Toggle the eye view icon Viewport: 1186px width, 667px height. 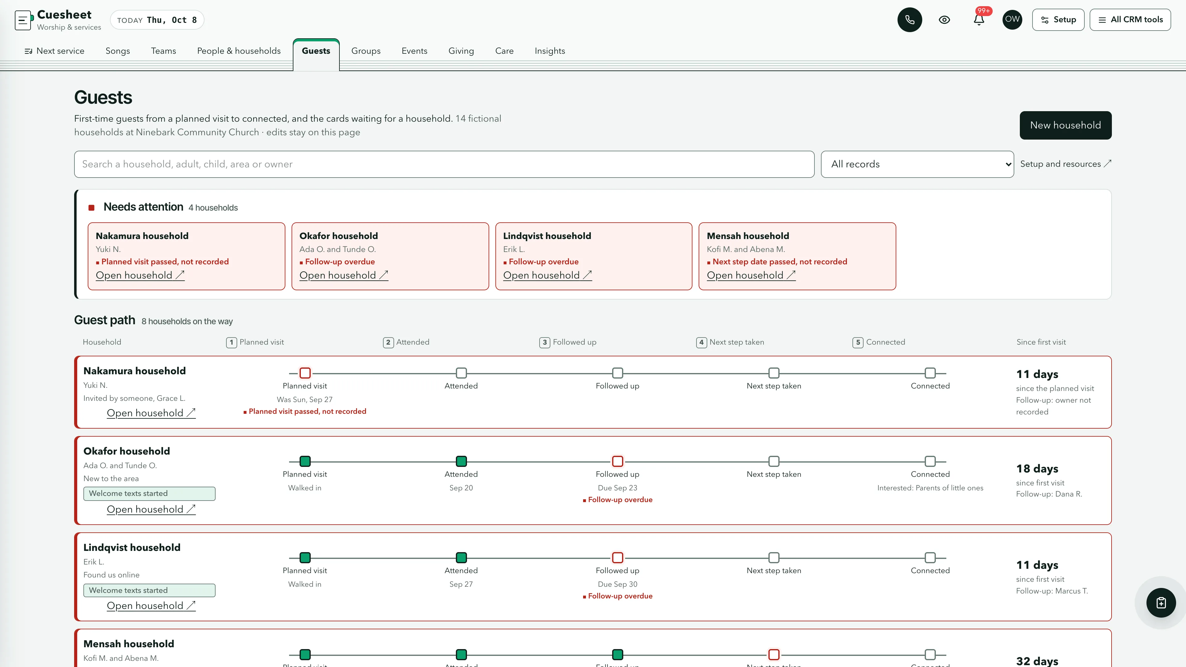[944, 20]
